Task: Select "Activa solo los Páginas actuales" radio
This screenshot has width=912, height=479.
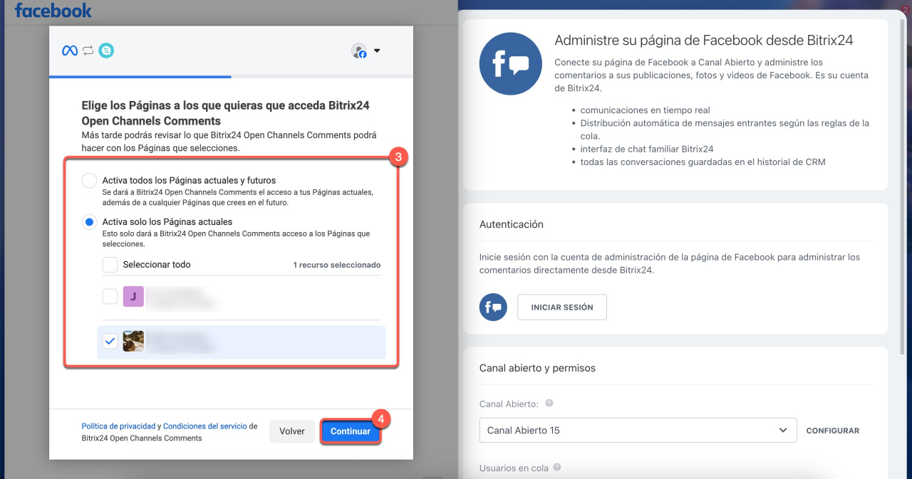Action: [x=89, y=222]
